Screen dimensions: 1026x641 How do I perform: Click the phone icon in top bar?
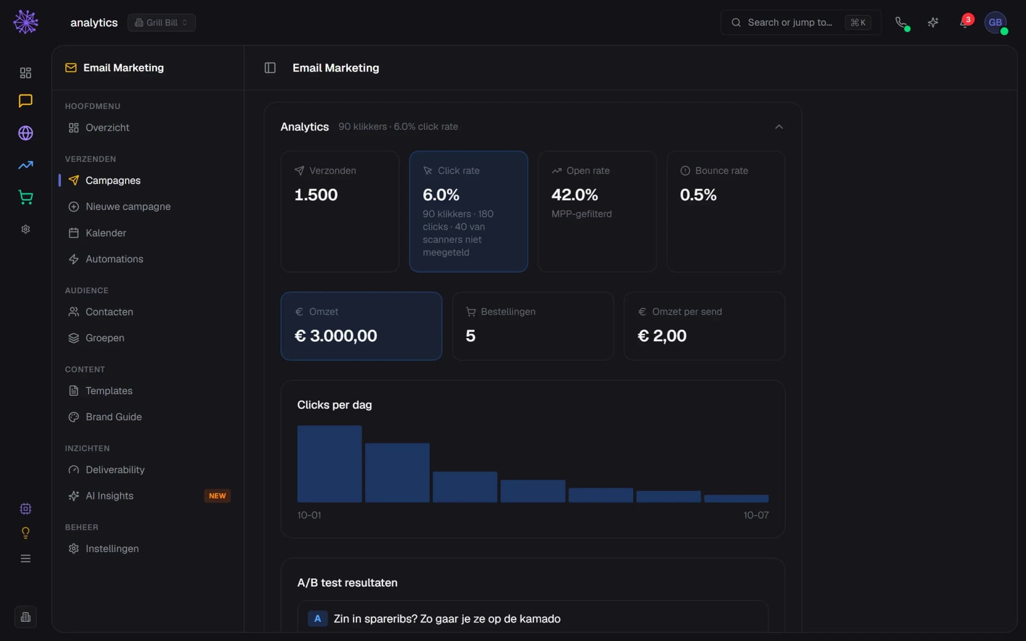[901, 22]
